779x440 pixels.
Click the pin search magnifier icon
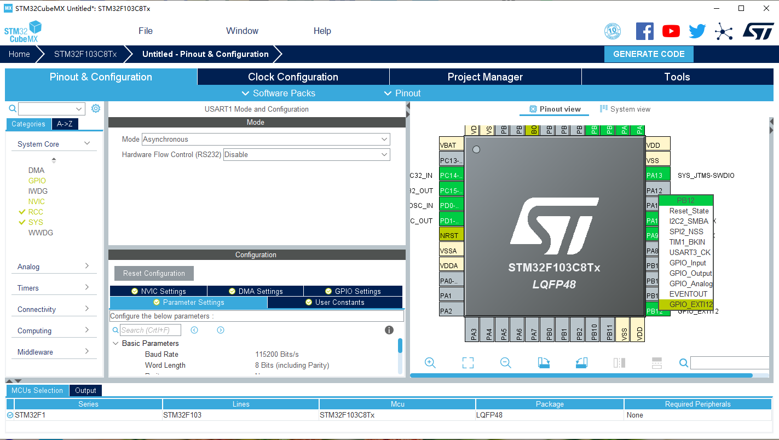(684, 363)
